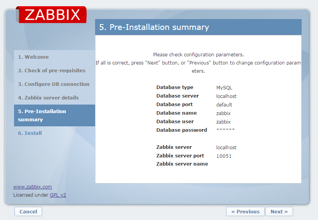This screenshot has height=220, width=318.
Task: Click the 'default' port value
Action: coord(224,105)
